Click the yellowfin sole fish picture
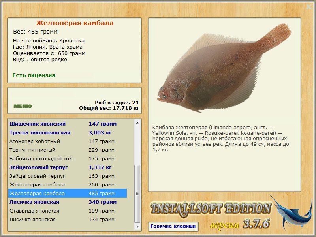 pyautogui.click(x=224, y=68)
